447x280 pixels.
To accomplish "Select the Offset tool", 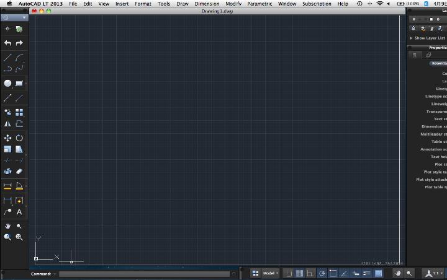I will (19, 124).
